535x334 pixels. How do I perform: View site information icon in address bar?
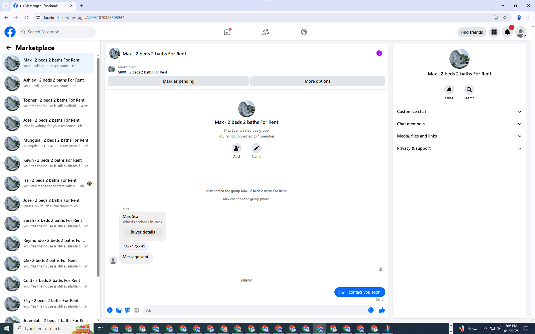38,18
